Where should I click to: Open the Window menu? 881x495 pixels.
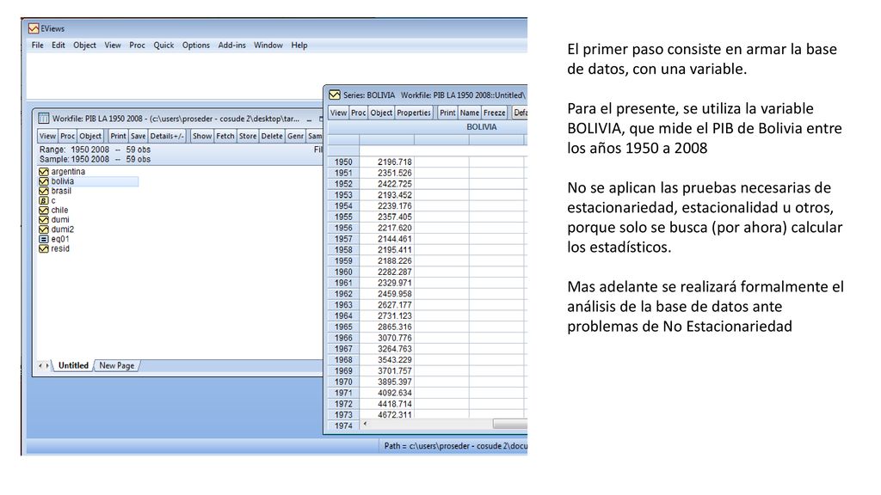click(x=268, y=45)
